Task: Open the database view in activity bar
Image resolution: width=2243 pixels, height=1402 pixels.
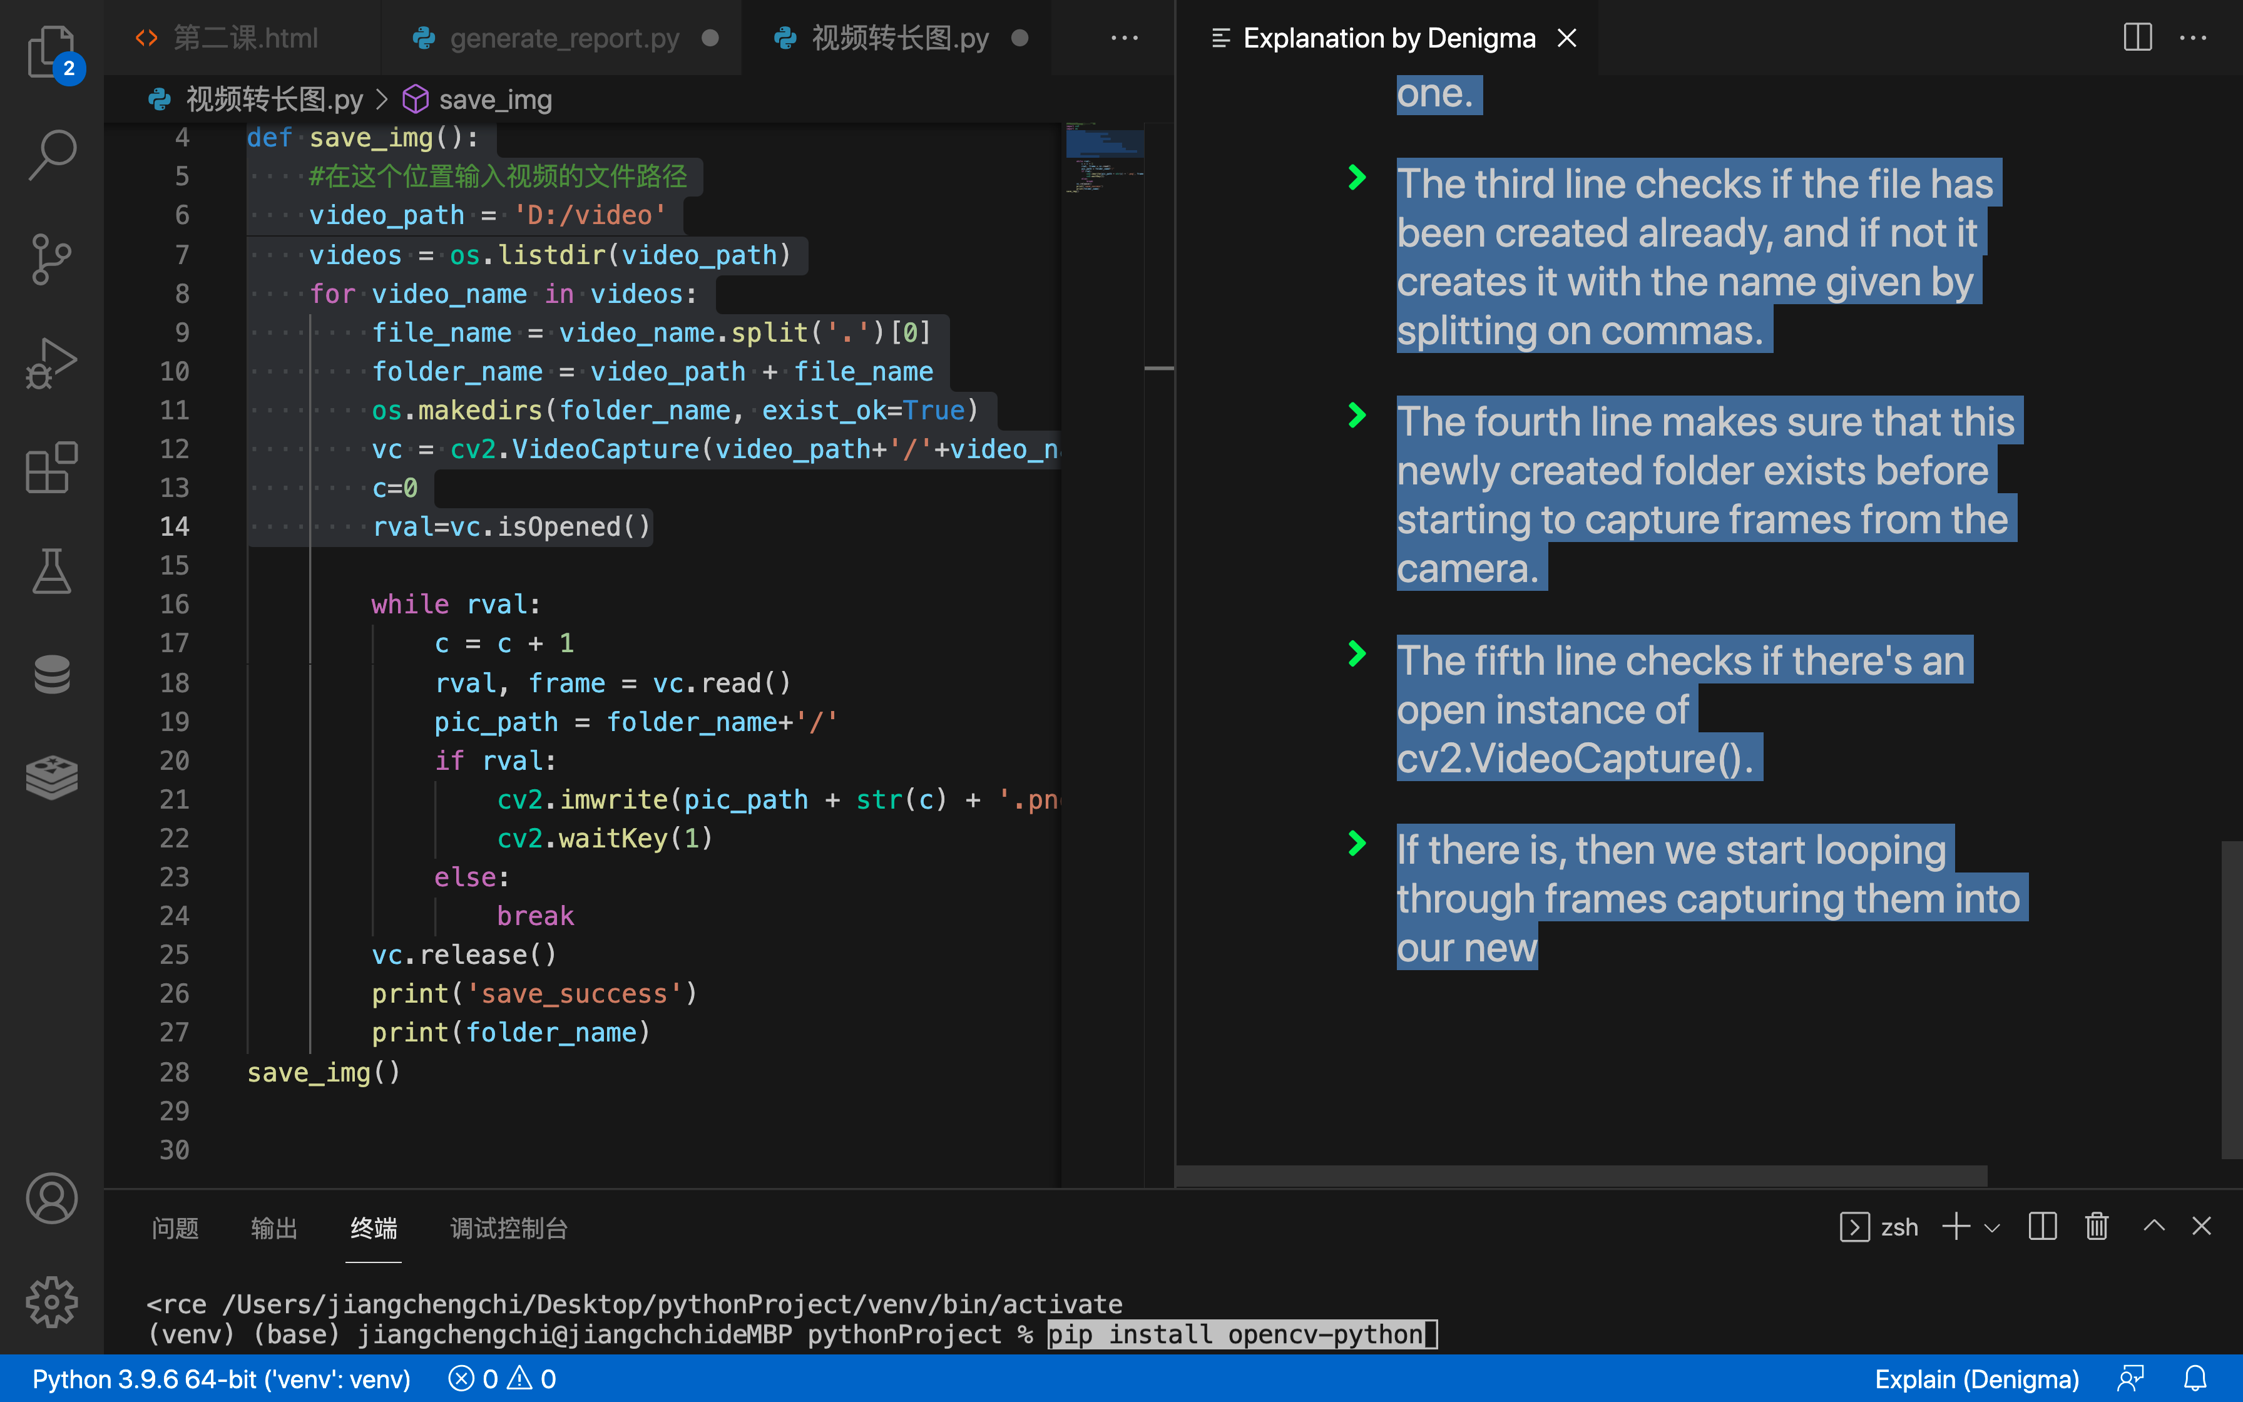Action: point(51,674)
